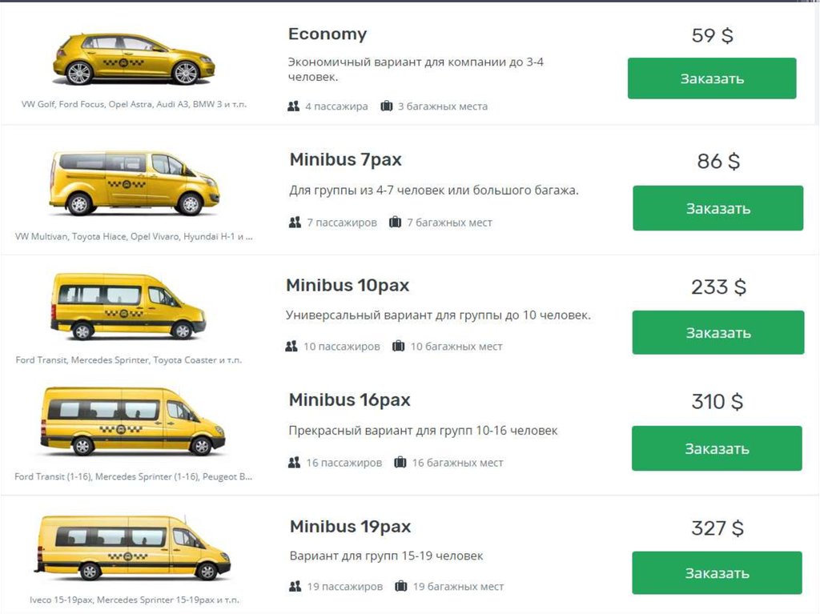Viewport: 820px width, 614px height.
Task: Order the Minibus 19pax for 327 $
Action: (x=717, y=573)
